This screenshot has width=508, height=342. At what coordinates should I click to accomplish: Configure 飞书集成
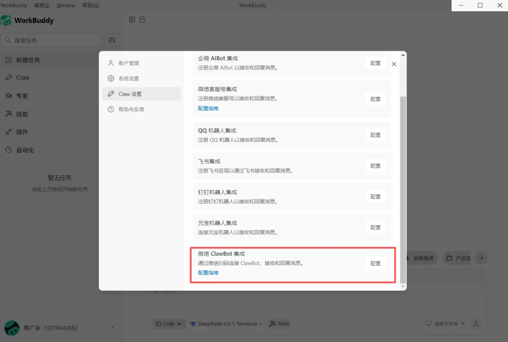375,166
